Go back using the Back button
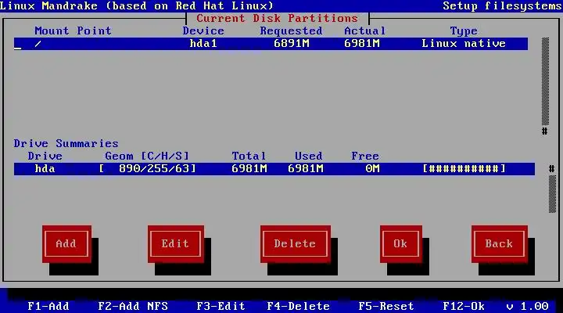 tap(500, 244)
